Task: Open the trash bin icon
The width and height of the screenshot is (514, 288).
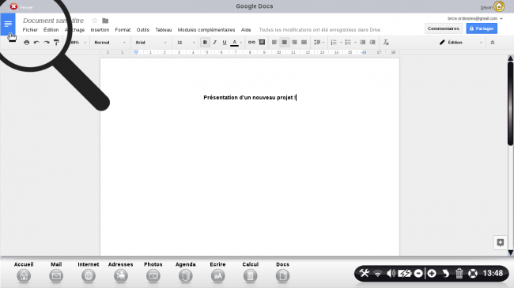Action: (459, 273)
